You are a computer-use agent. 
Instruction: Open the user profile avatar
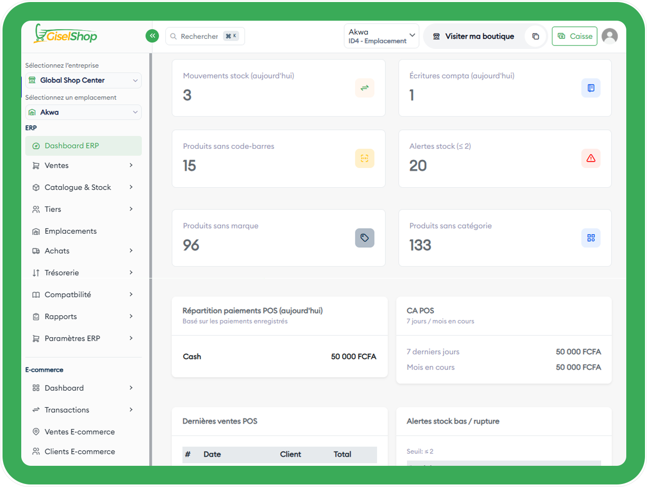610,36
